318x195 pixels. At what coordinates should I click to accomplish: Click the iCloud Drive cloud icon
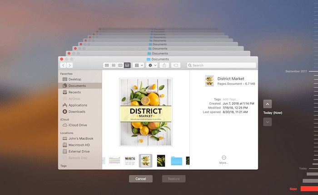[x=65, y=125]
